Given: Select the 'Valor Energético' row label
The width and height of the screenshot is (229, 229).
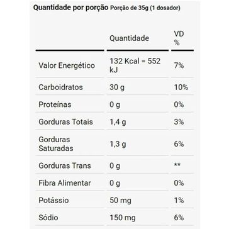Looking at the screenshot, I should (67, 65).
